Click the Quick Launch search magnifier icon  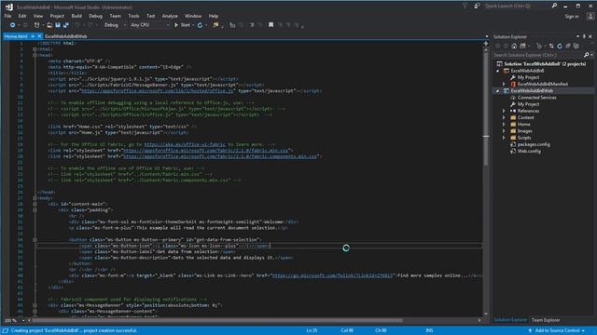(x=554, y=6)
